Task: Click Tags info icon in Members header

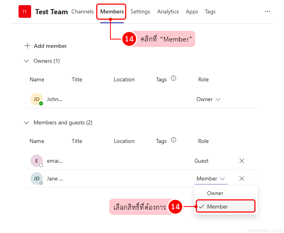Action: click(174, 140)
